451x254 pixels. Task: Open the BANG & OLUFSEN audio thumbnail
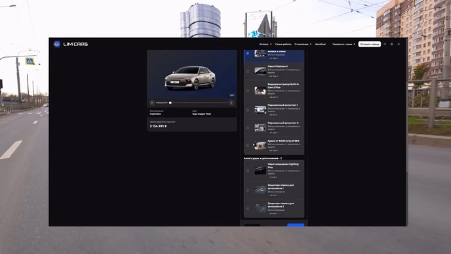tap(260, 146)
